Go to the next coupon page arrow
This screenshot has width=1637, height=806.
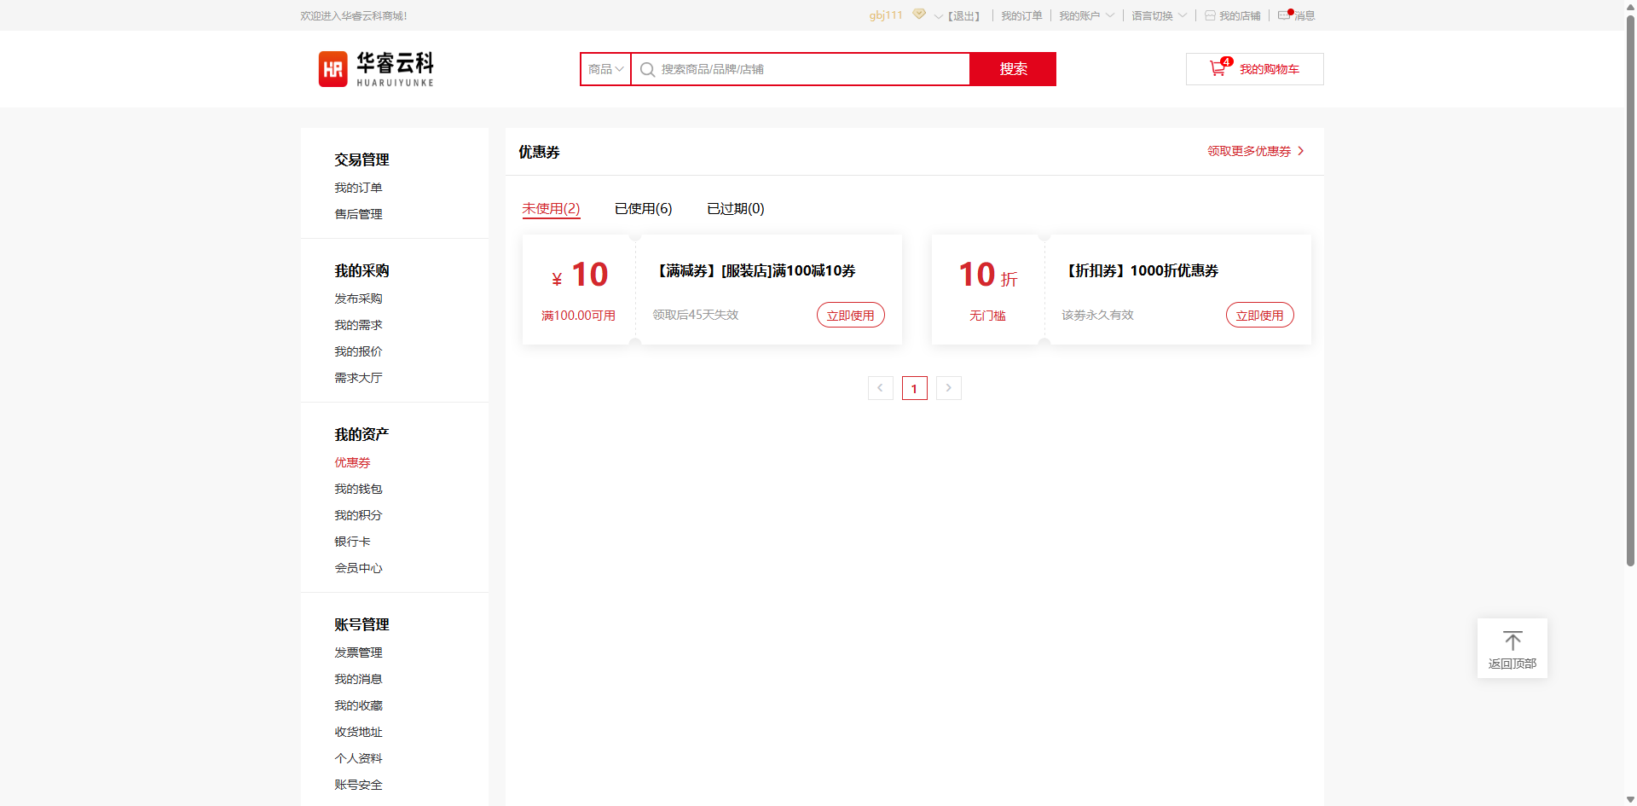(948, 388)
